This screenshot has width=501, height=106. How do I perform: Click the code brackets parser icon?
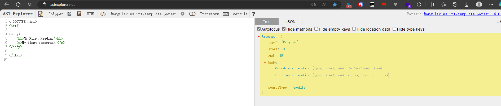(x=103, y=14)
